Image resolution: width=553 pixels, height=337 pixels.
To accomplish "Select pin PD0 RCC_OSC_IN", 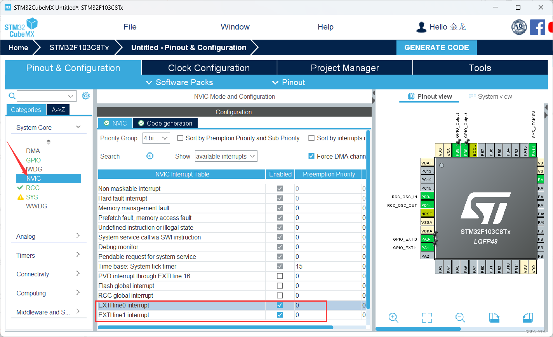I will pos(427,197).
